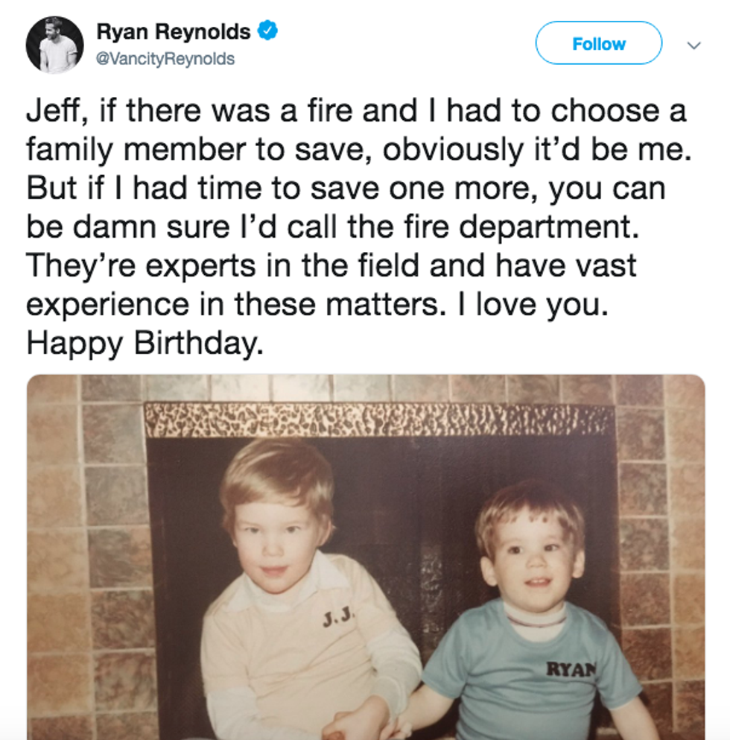Screen dimensions: 730x740
Task: Click the "Happy Birthday." line of the tweet
Action: [x=145, y=342]
